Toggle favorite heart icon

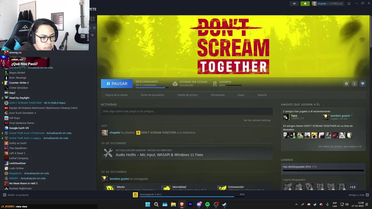coord(363,84)
